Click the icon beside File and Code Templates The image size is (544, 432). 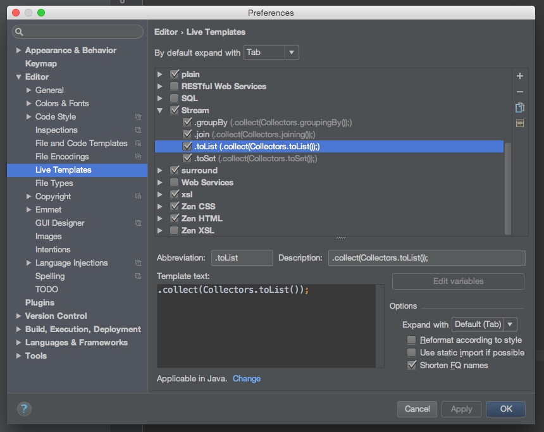(x=137, y=143)
